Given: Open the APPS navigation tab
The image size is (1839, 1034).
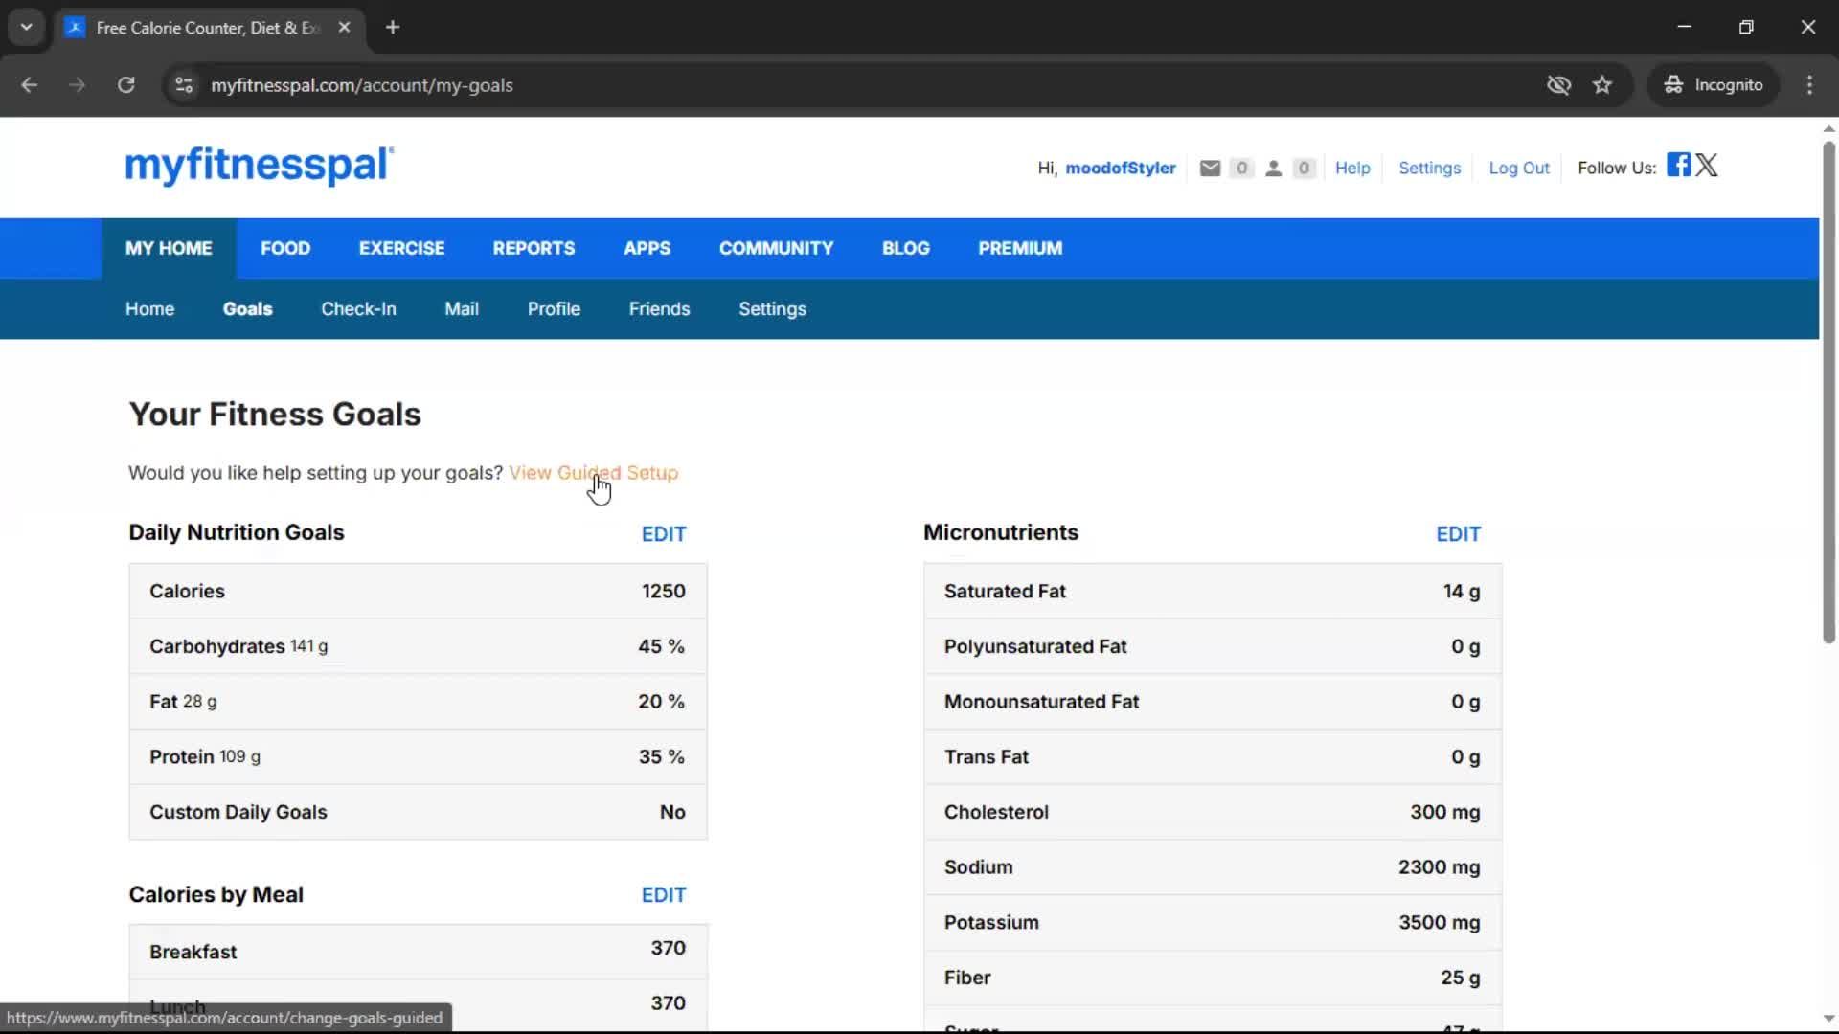Looking at the screenshot, I should [647, 249].
